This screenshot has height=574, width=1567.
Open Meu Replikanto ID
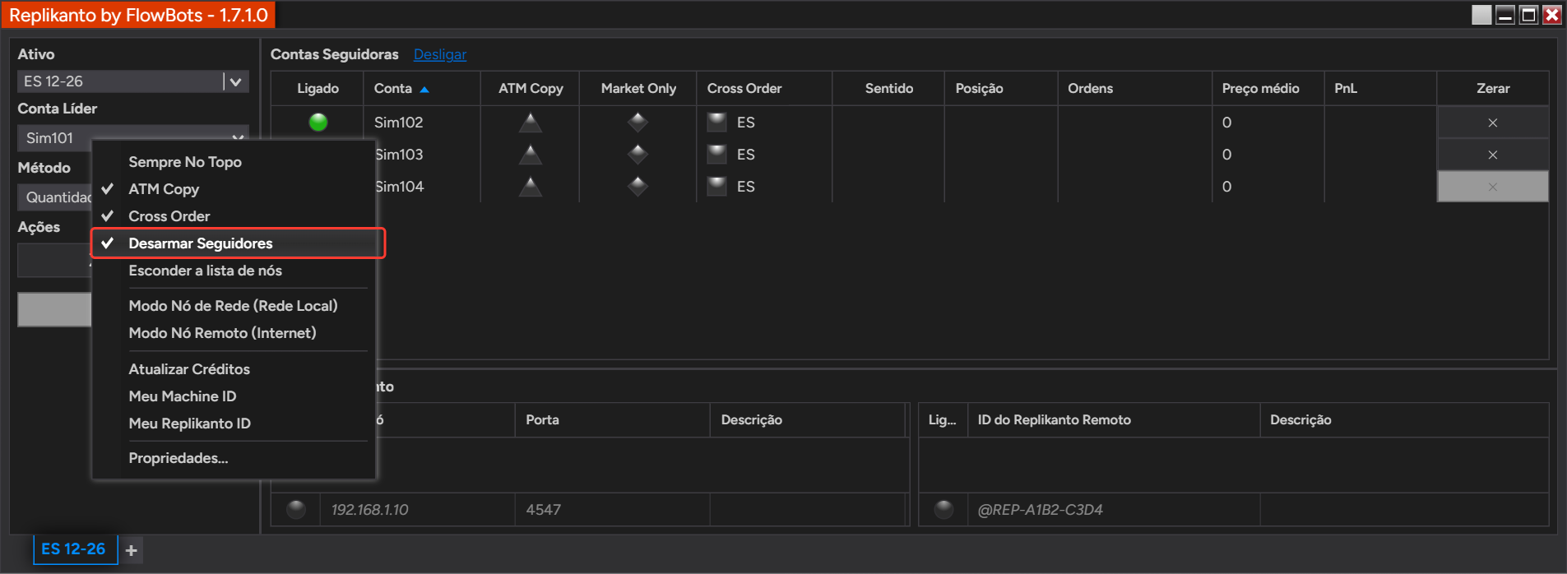coord(234,424)
